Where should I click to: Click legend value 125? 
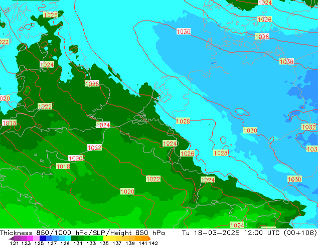coord(39,243)
